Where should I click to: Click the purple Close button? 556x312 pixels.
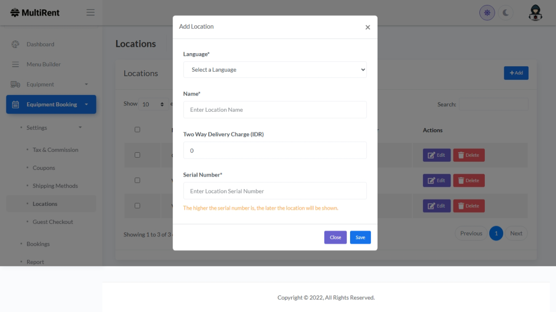(335, 237)
